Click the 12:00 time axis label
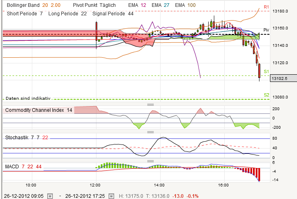297x199 pixels. click(x=95, y=185)
